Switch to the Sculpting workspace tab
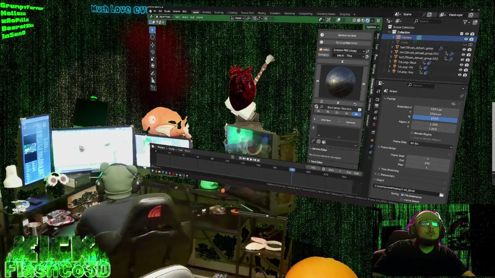495x278 pixels. coord(219,12)
